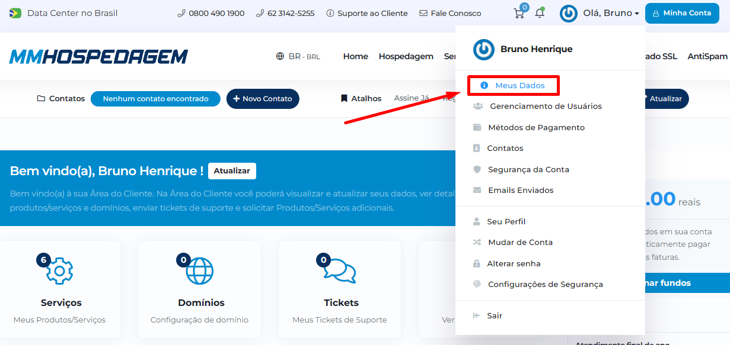Click the avatar beside Bruno Henrique in menu

[484, 49]
